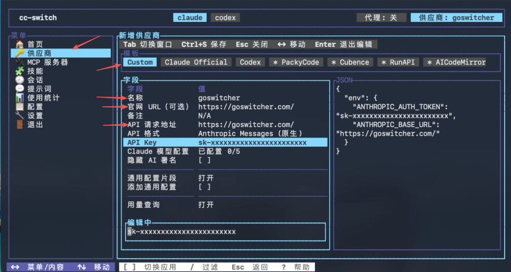The height and width of the screenshot is (272, 511).
Task: Click the 编辑中 API key input box
Action: (x=225, y=232)
